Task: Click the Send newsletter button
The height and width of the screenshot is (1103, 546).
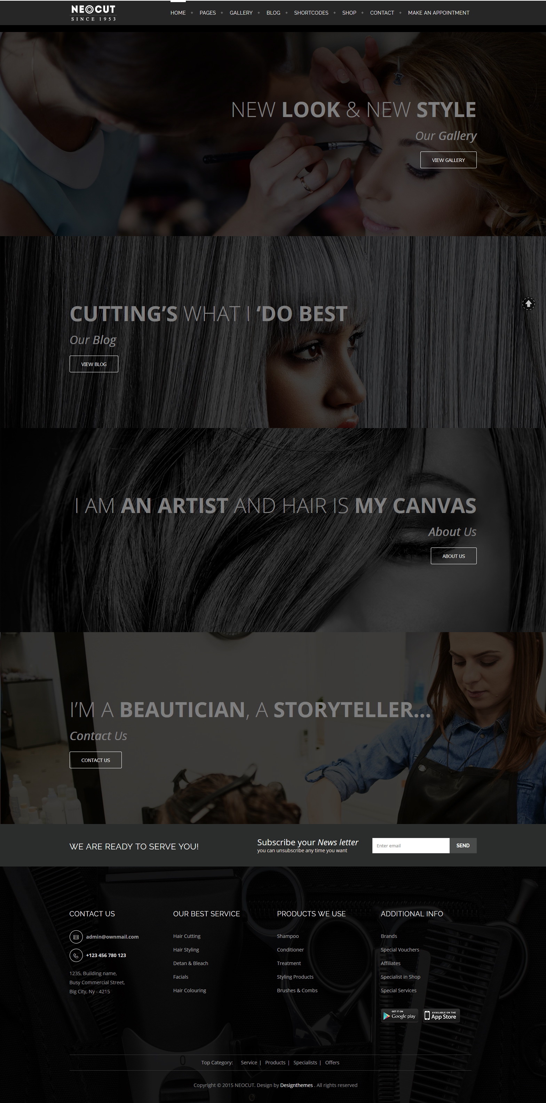Action: tap(463, 846)
